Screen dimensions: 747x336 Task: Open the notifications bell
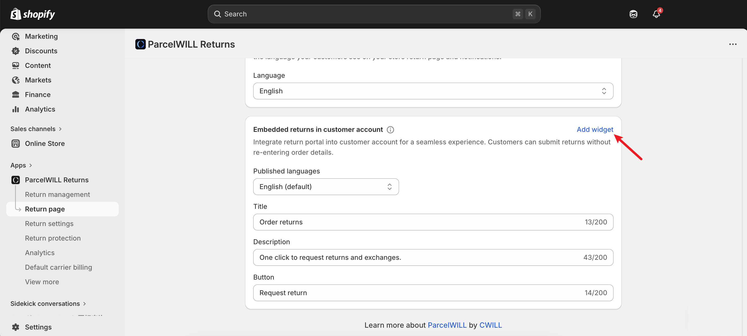pos(656,14)
